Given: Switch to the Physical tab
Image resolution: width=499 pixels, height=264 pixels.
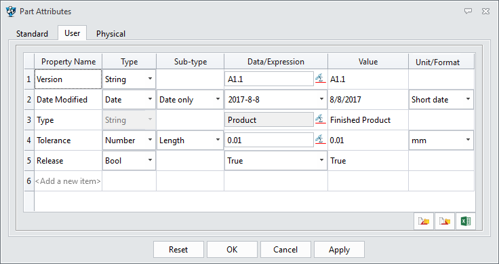Looking at the screenshot, I should [x=111, y=34].
